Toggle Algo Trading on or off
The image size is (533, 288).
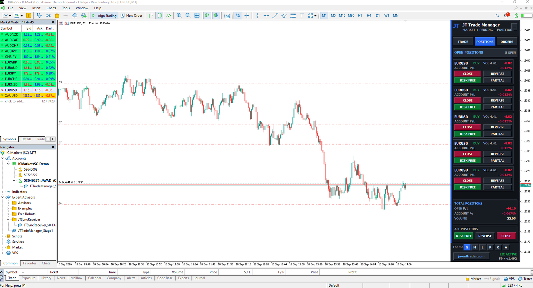[104, 15]
